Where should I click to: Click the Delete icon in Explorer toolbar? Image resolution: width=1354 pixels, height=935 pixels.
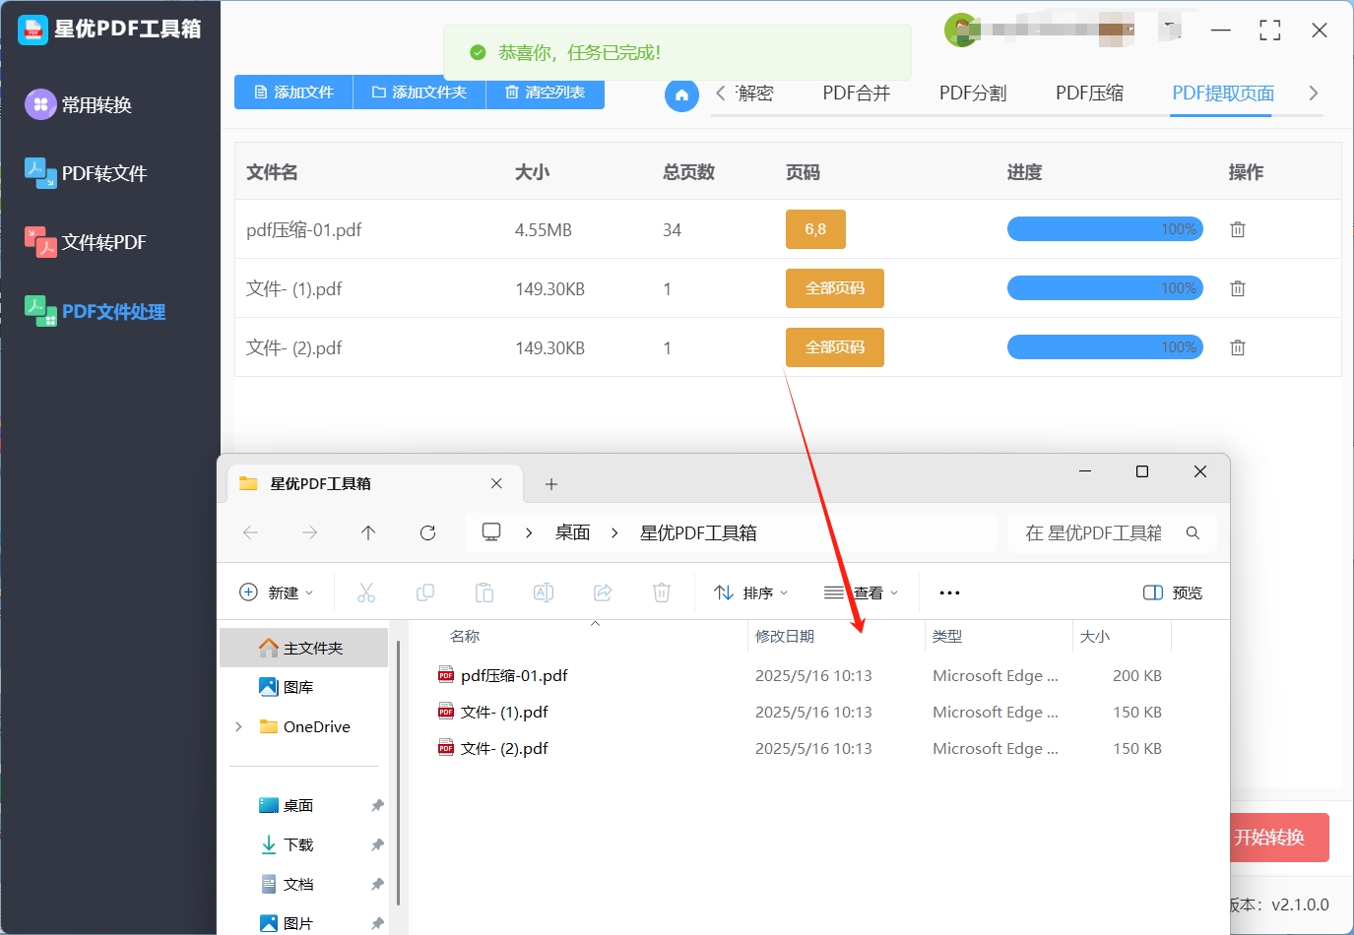click(662, 592)
